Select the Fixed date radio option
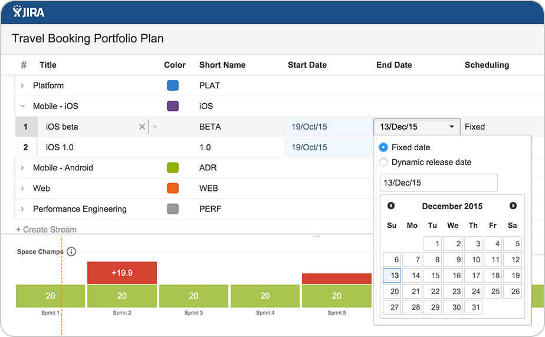 click(383, 147)
